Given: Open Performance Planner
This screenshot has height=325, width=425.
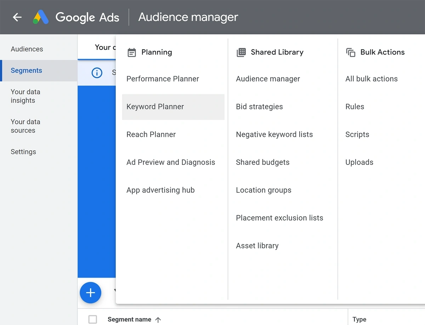Looking at the screenshot, I should pos(163,79).
